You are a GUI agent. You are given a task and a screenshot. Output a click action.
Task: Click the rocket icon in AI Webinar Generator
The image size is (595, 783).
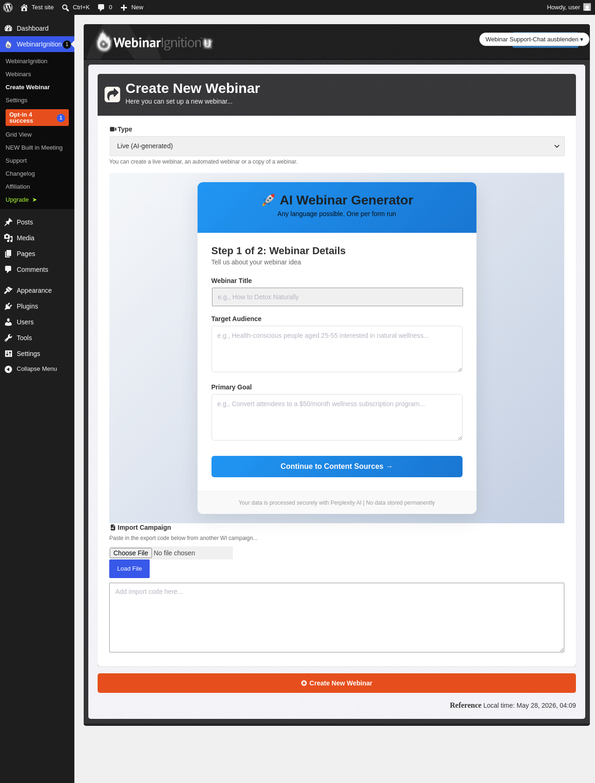point(268,200)
